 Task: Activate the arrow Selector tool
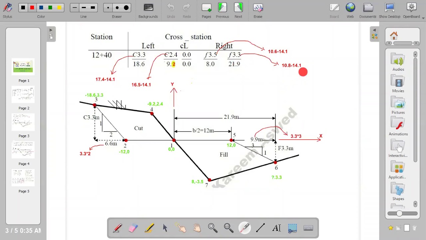point(165,228)
